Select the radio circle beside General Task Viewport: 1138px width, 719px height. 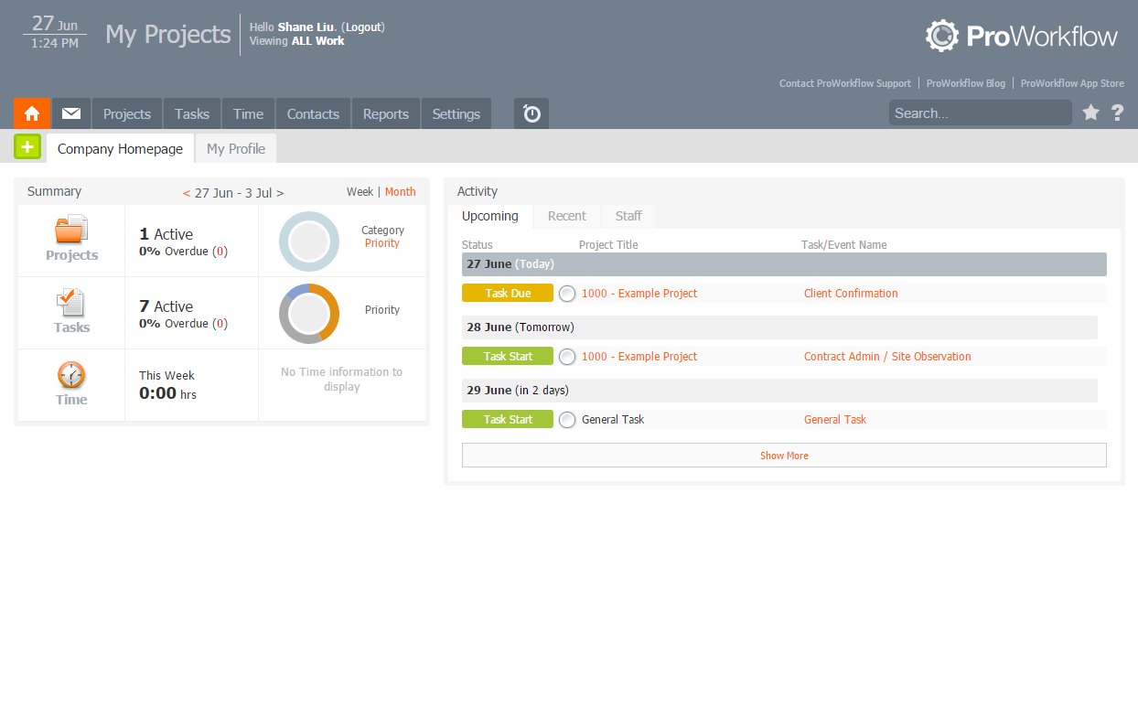click(x=566, y=419)
